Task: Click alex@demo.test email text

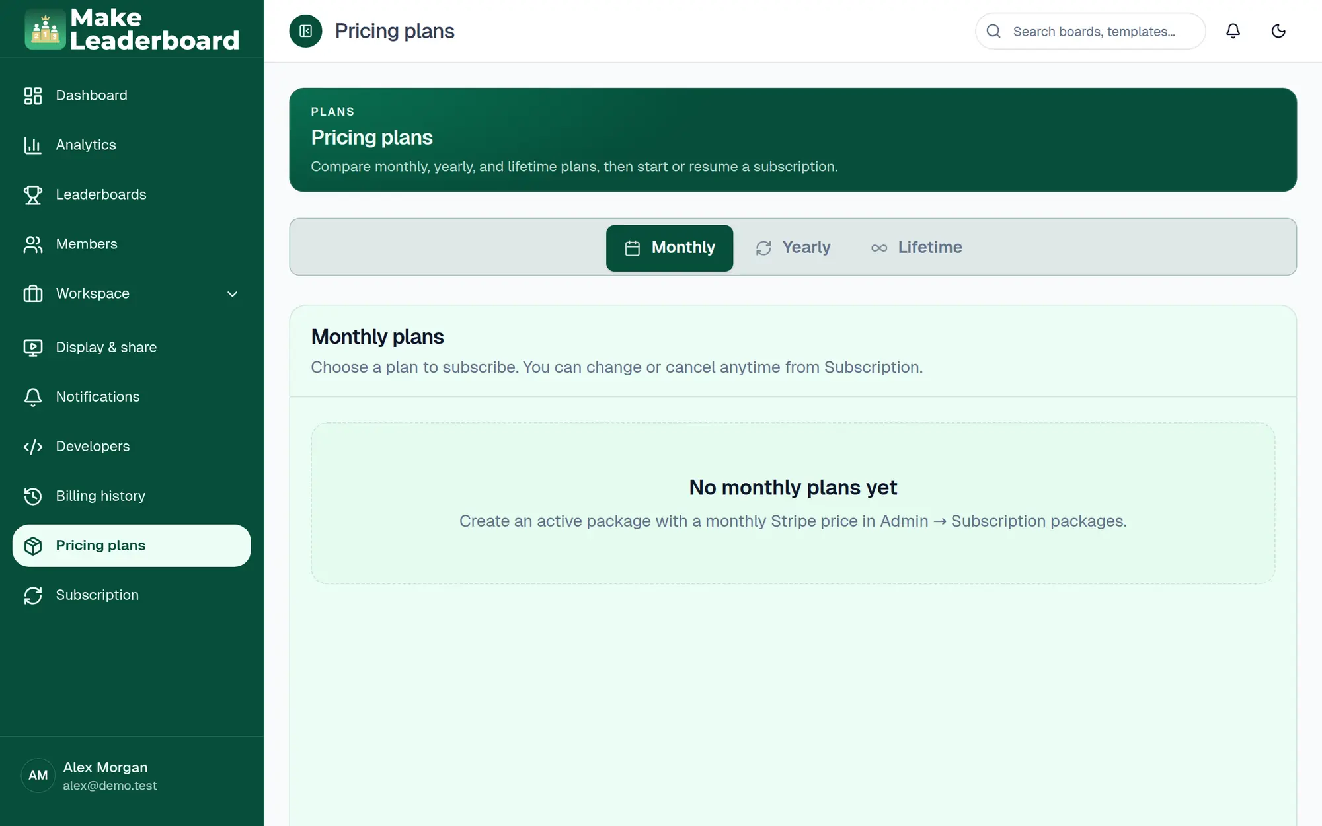Action: tap(110, 786)
